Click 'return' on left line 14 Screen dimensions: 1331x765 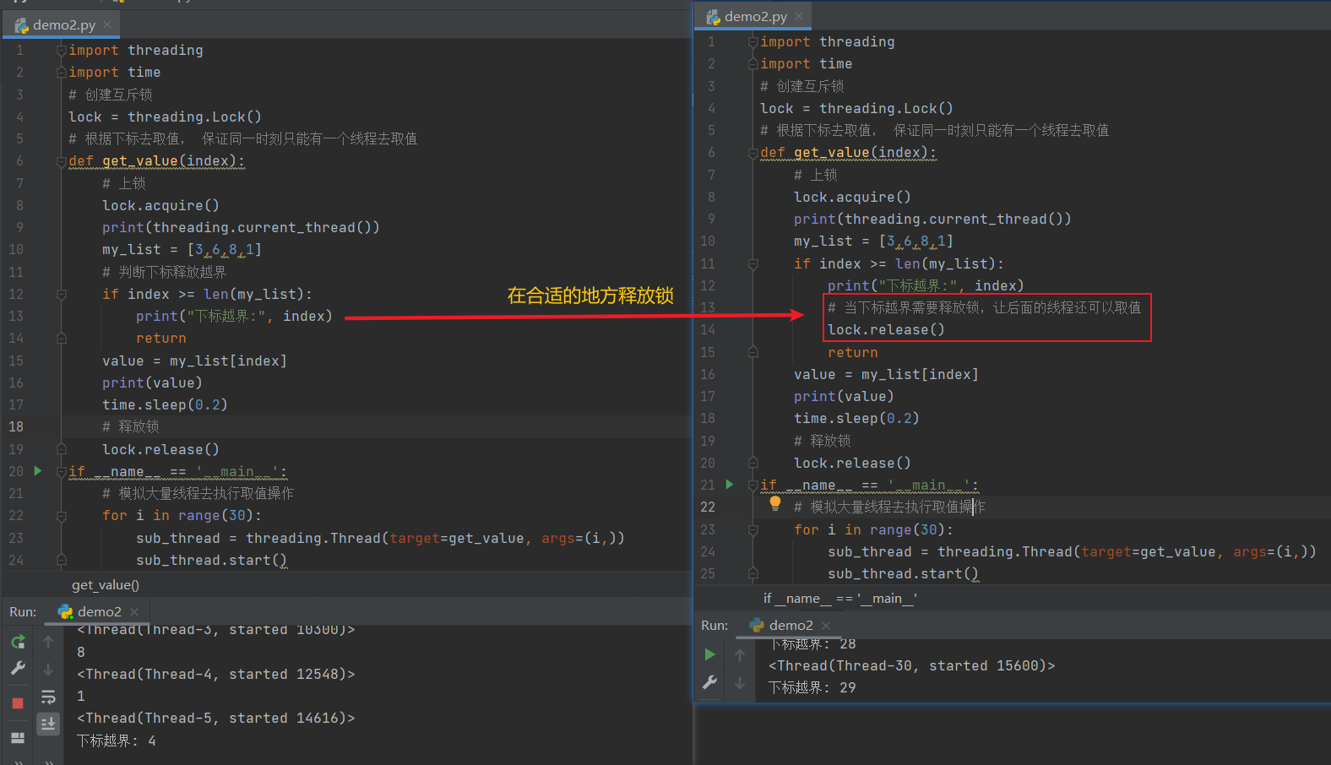click(x=160, y=338)
